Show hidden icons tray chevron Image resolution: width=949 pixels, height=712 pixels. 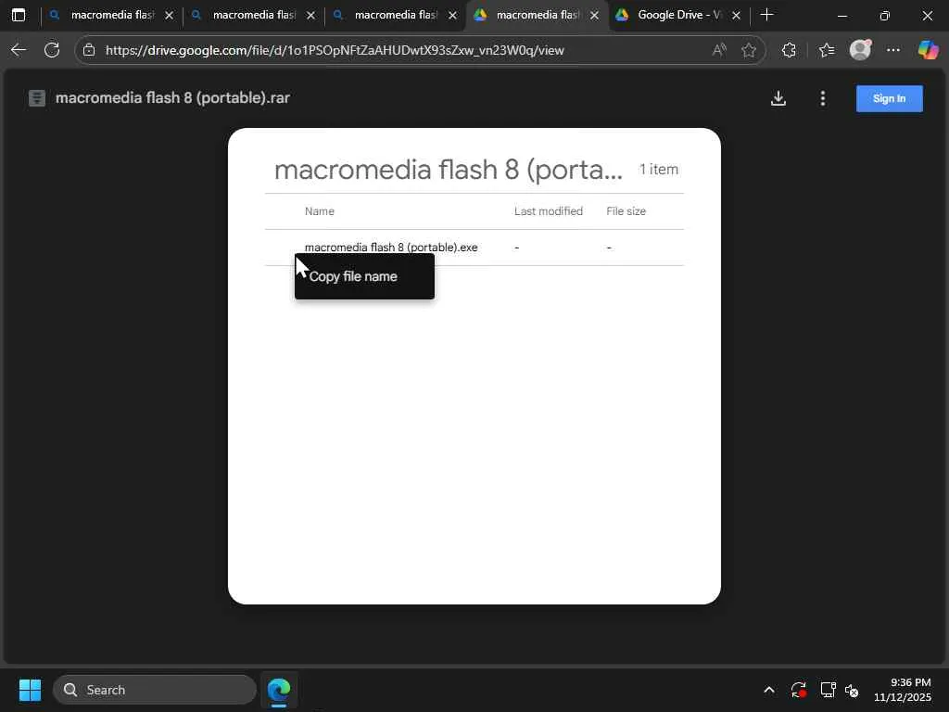768,690
